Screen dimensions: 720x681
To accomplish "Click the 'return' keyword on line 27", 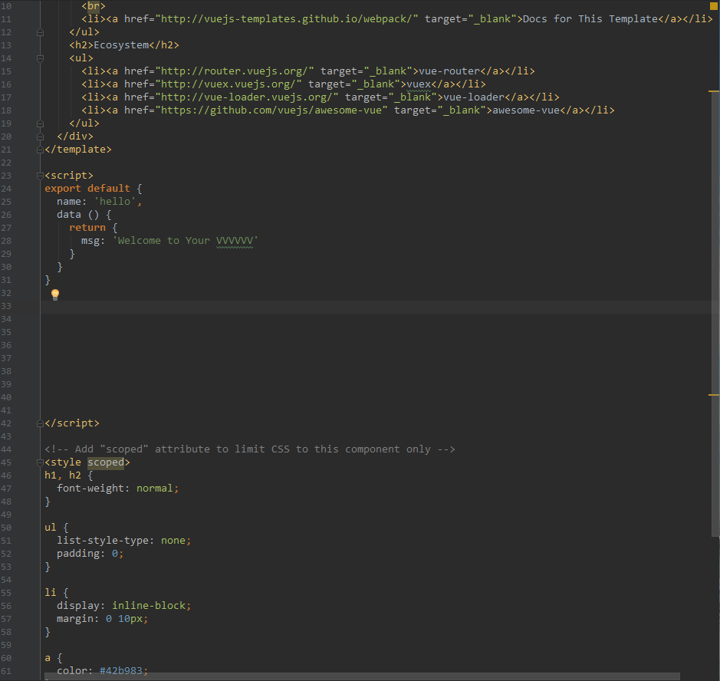I will 87,228.
